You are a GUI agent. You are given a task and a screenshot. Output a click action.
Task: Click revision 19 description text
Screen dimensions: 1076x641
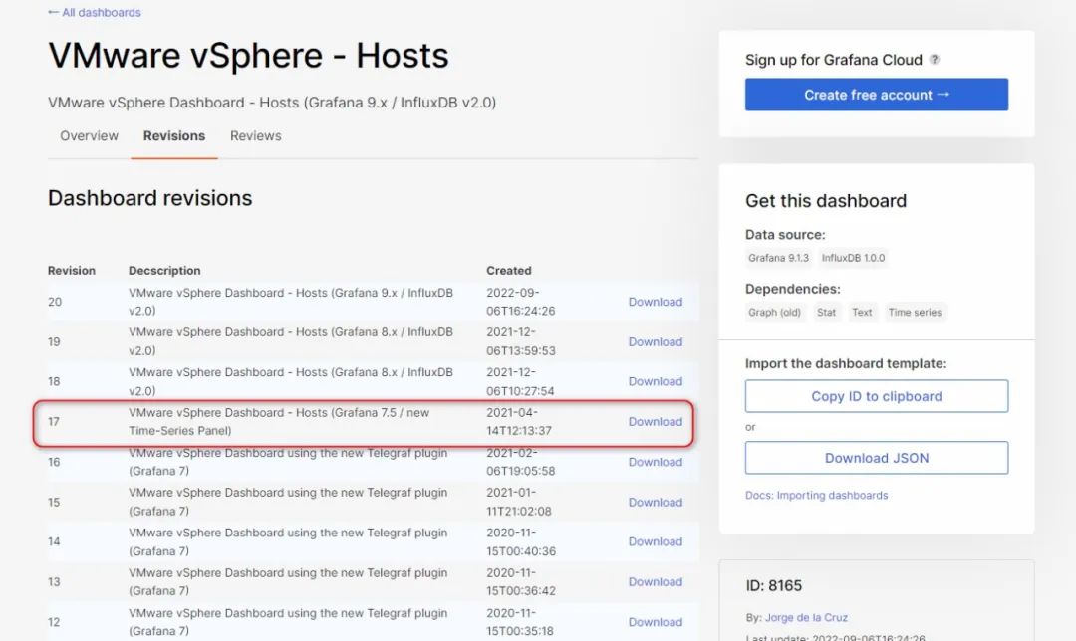click(291, 342)
